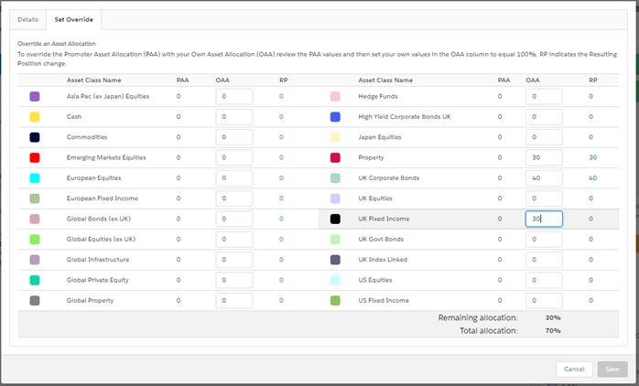The width and height of the screenshot is (639, 386).
Task: Click the 'Override an Asset Allocation' heading
Action: tap(57, 44)
